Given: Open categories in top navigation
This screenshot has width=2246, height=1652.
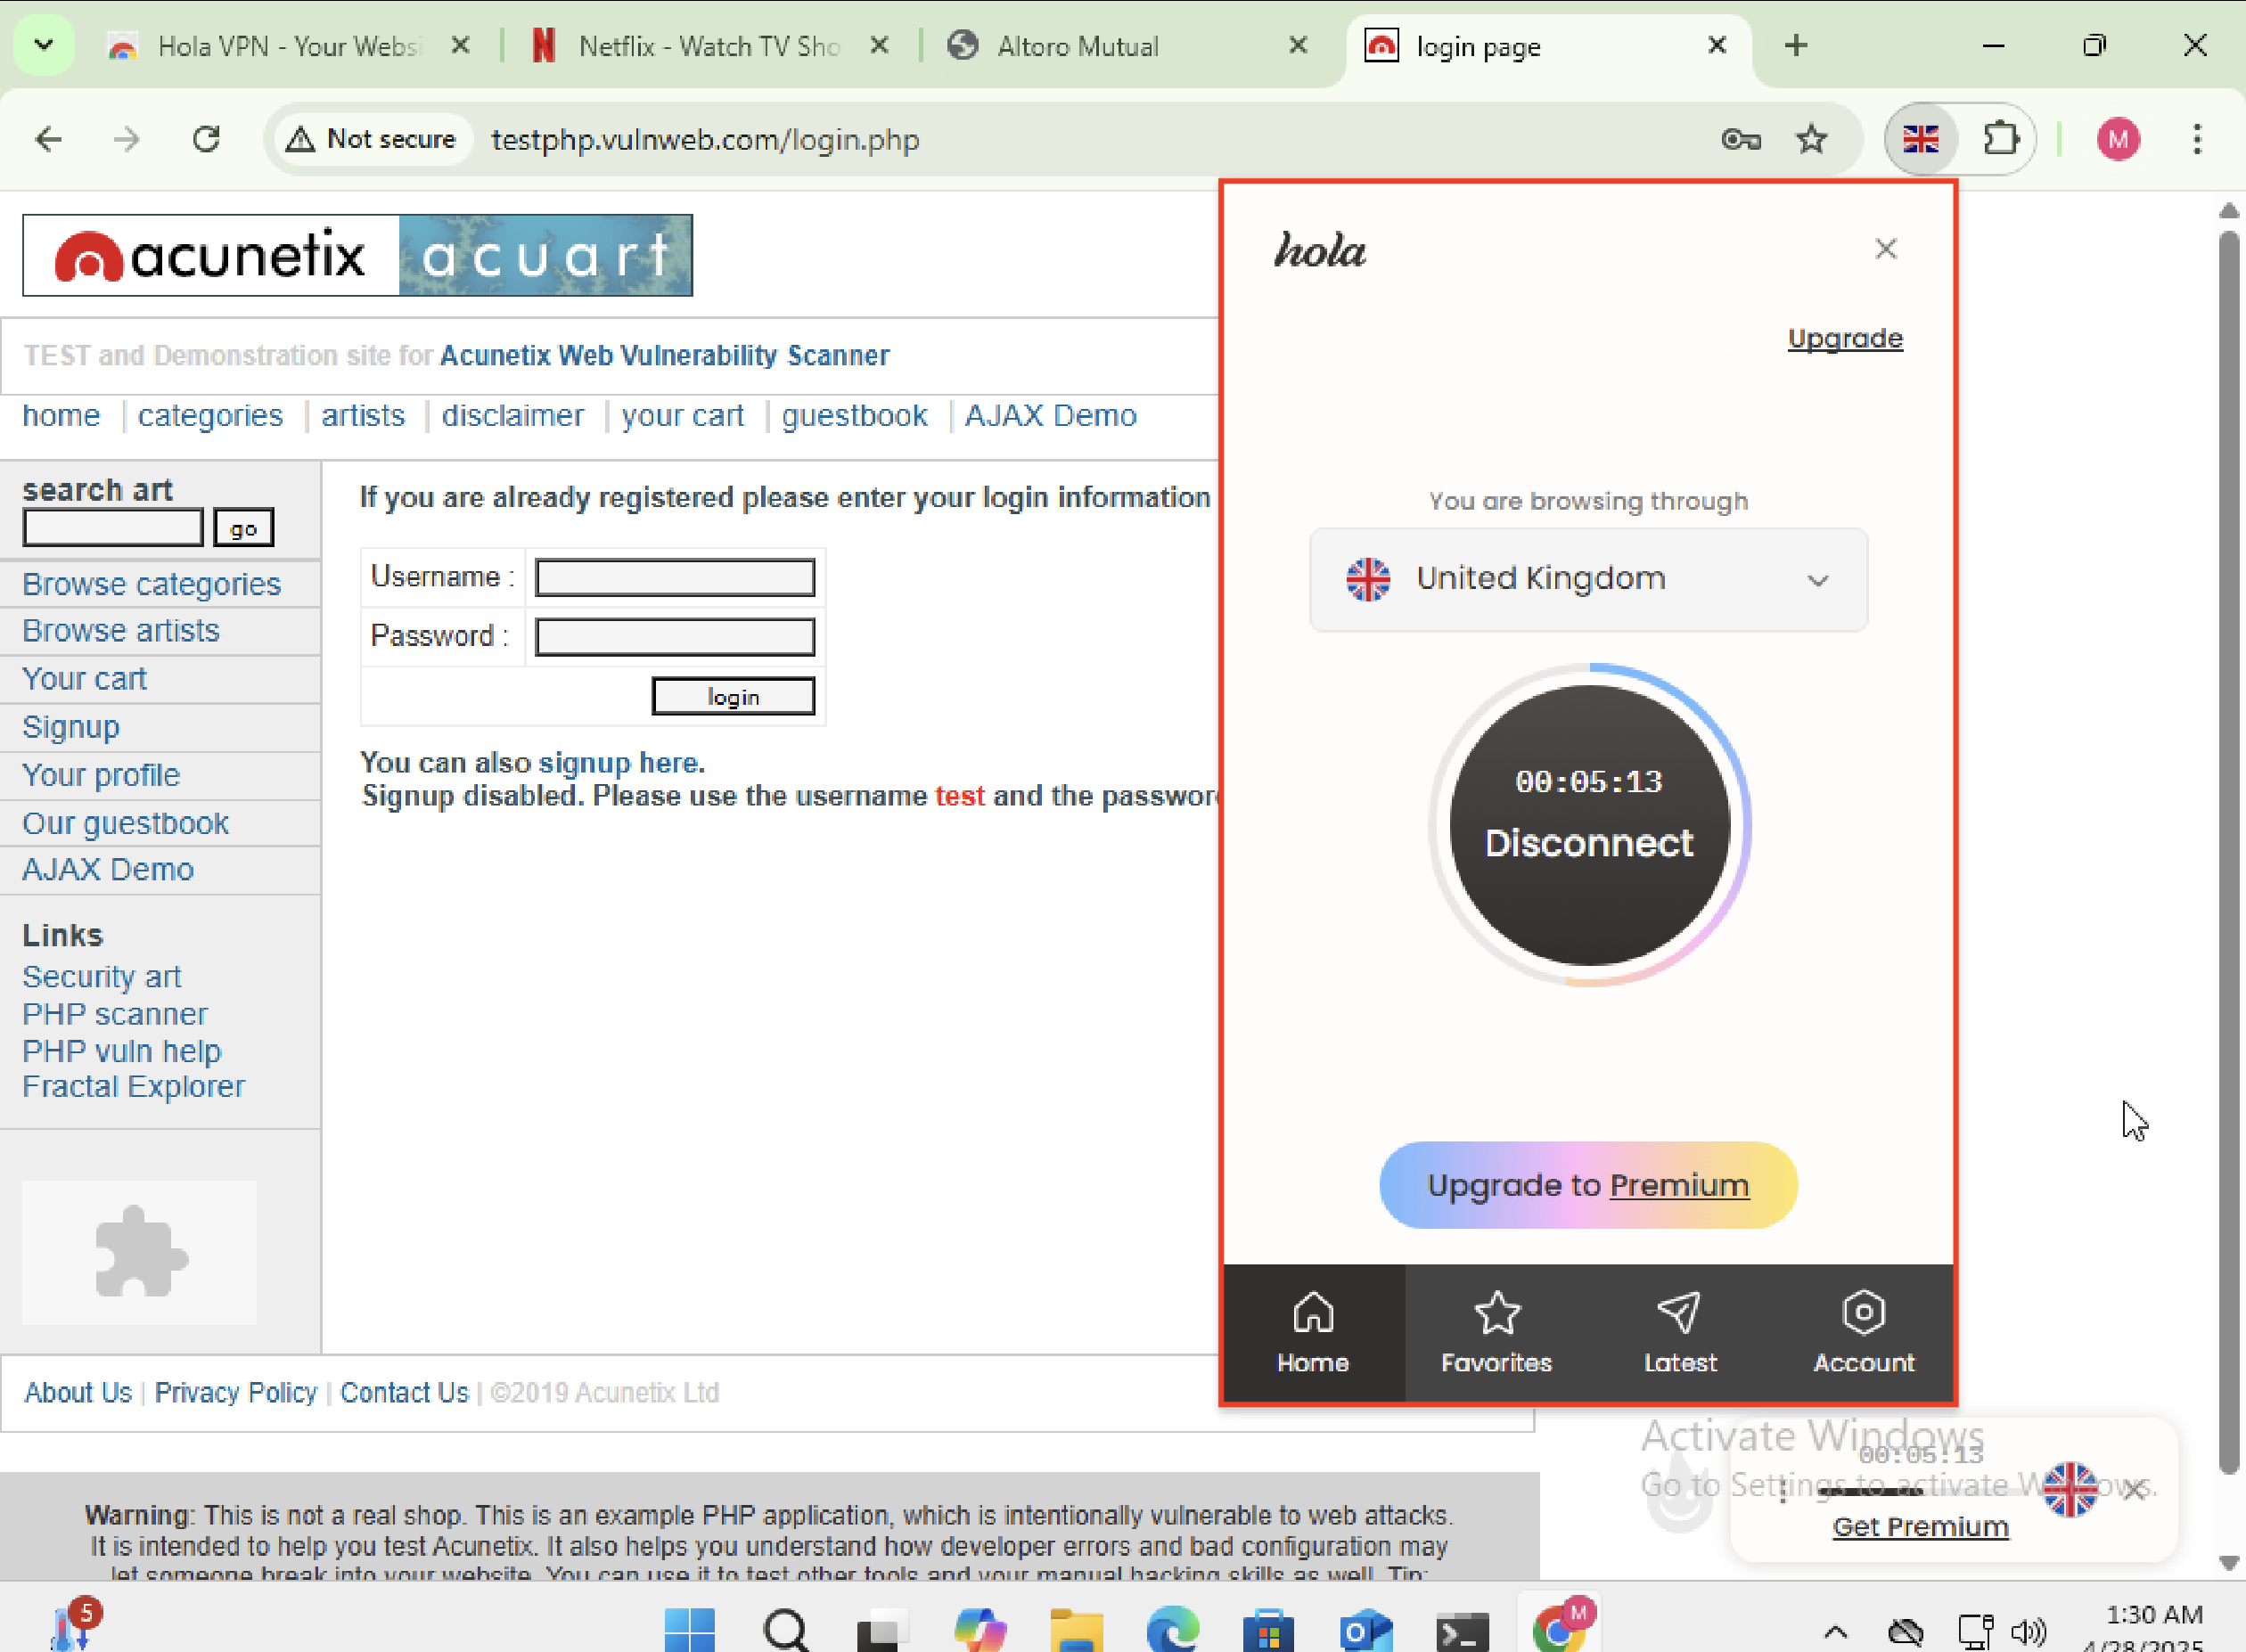Looking at the screenshot, I should tap(210, 416).
